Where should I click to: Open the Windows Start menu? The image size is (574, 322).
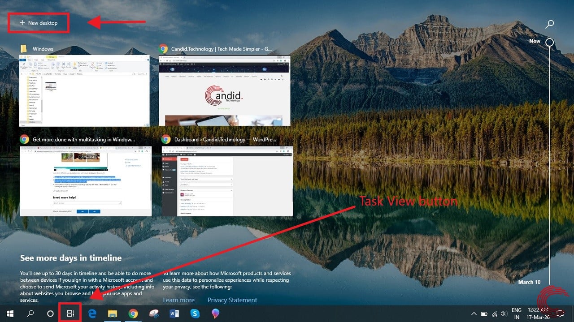[10, 314]
